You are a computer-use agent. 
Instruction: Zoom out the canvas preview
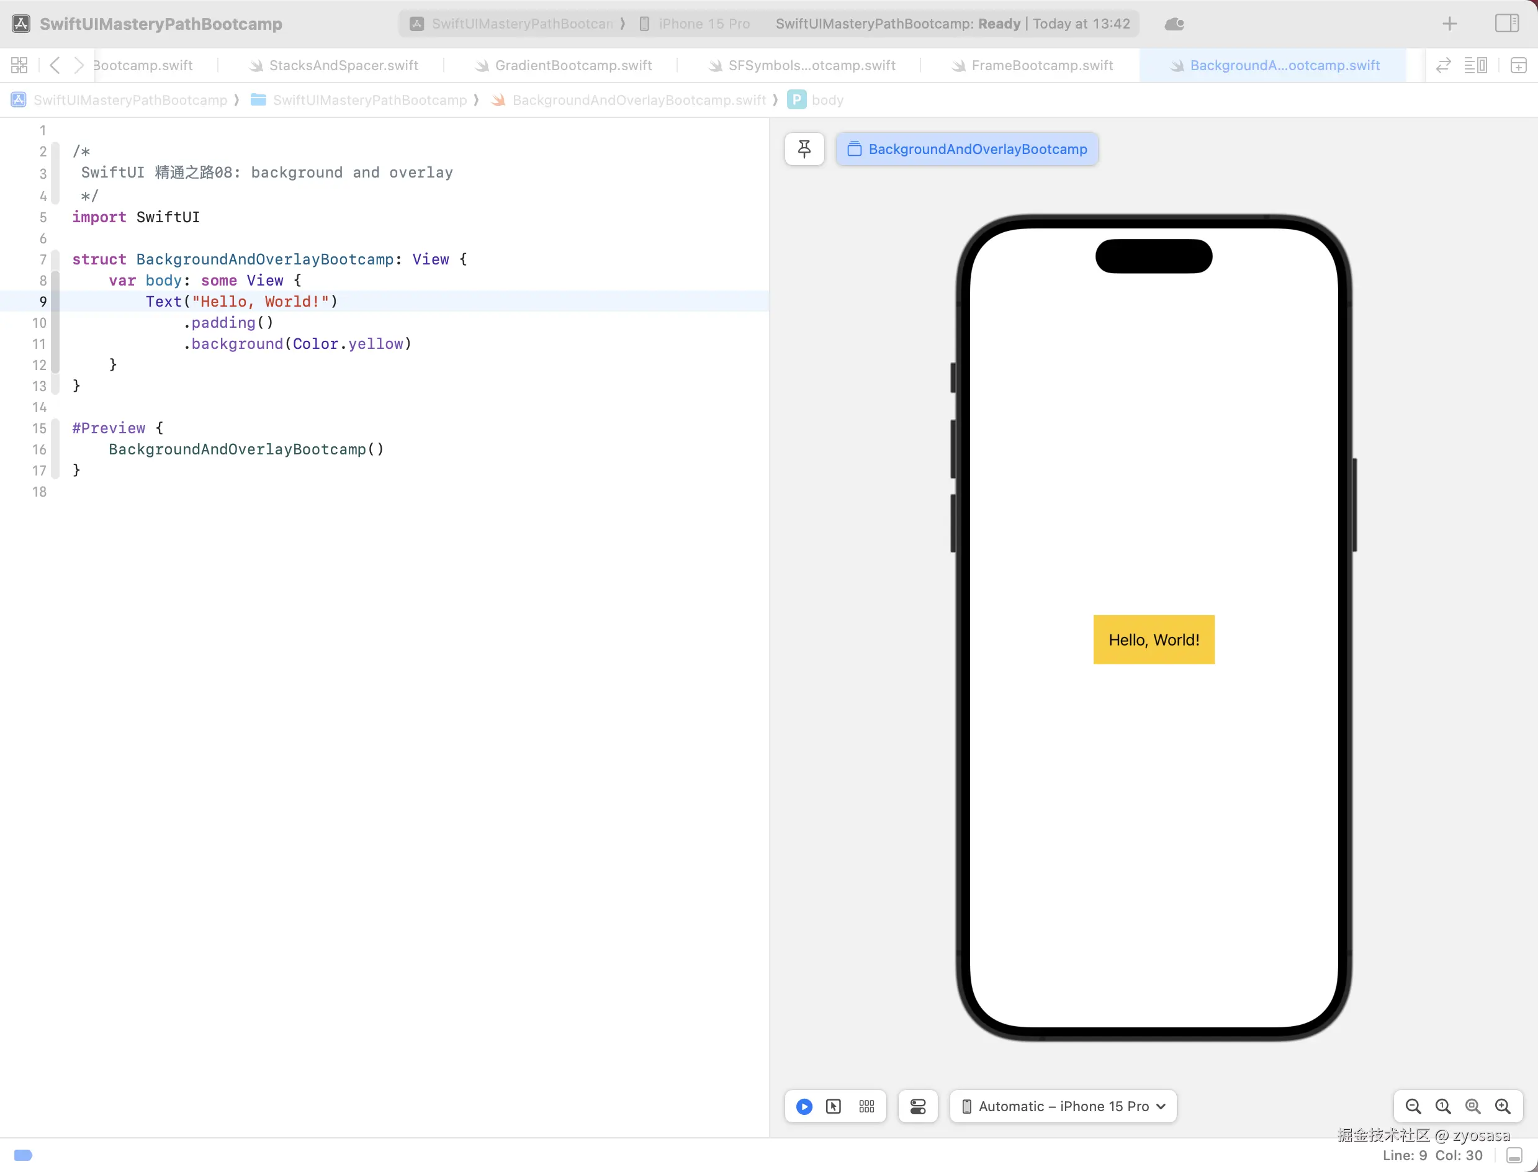[1413, 1106]
